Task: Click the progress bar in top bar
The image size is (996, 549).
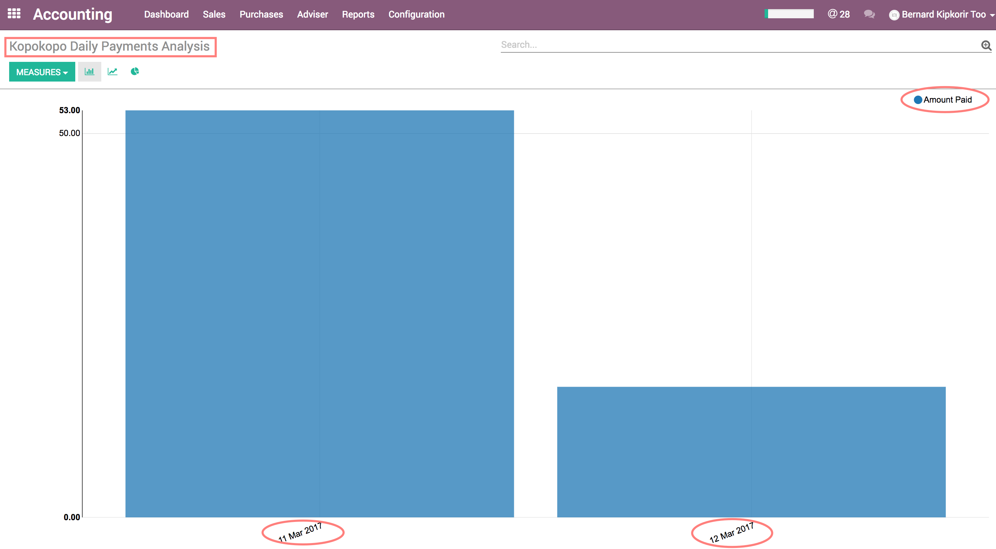Action: click(789, 14)
